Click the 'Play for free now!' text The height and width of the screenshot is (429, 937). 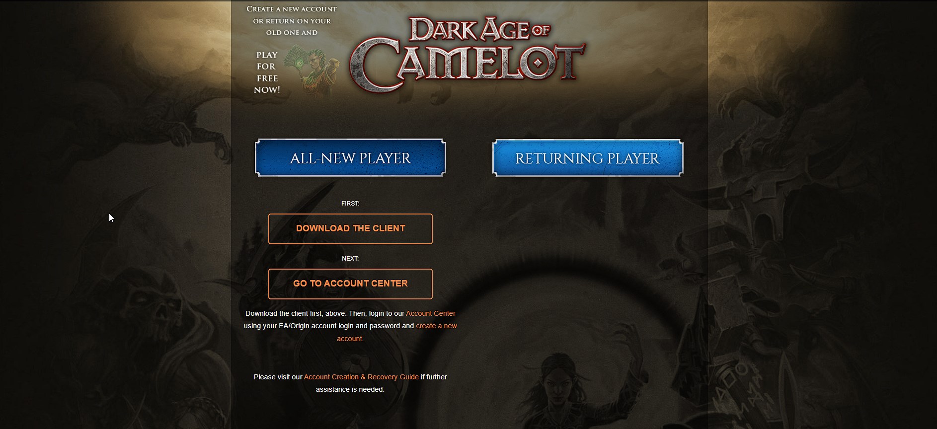pos(267,72)
